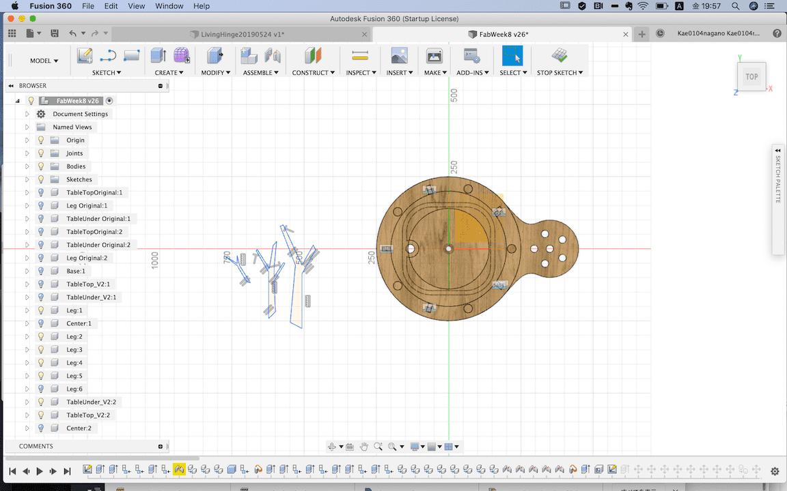Click the Make 3D print icon
The width and height of the screenshot is (787, 491).
point(434,56)
